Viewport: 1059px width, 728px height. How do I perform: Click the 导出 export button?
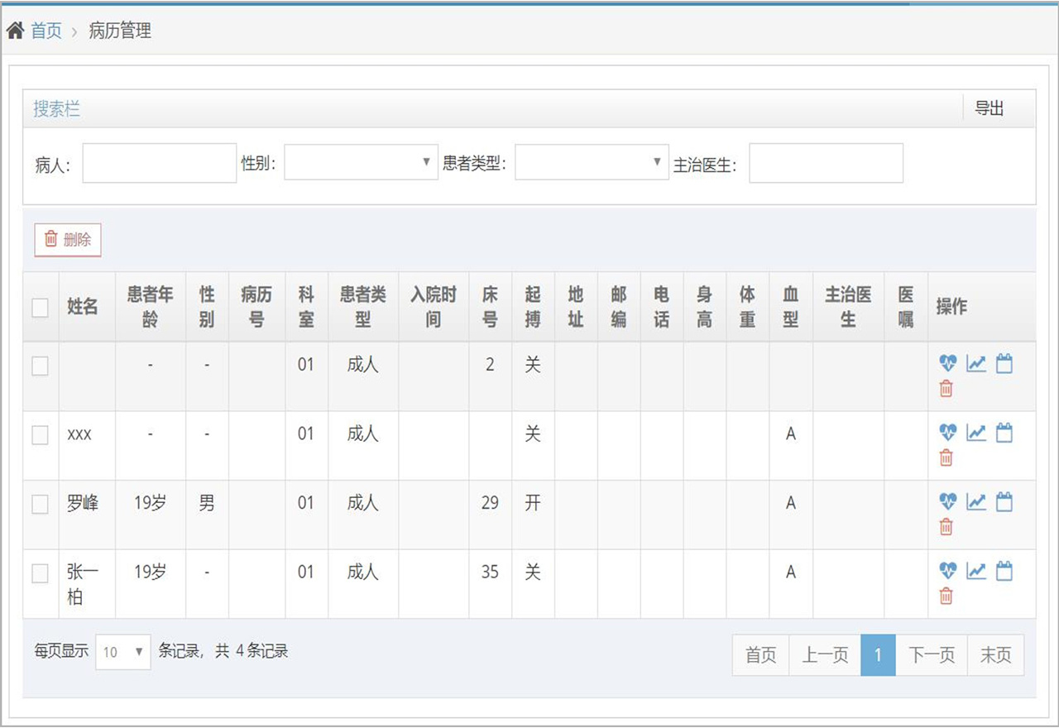coord(989,108)
